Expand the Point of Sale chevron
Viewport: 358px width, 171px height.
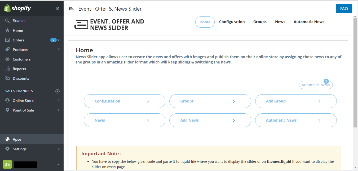[59, 110]
